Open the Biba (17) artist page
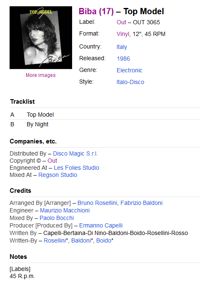The image size is (200, 281). coord(96,11)
